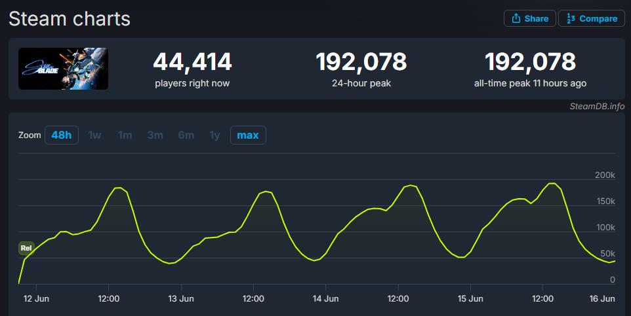Select the max zoom range
Image resolution: width=631 pixels, height=316 pixels.
[247, 135]
